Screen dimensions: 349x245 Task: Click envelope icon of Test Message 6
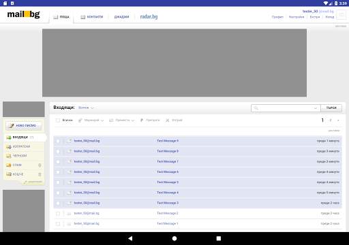pos(69,172)
